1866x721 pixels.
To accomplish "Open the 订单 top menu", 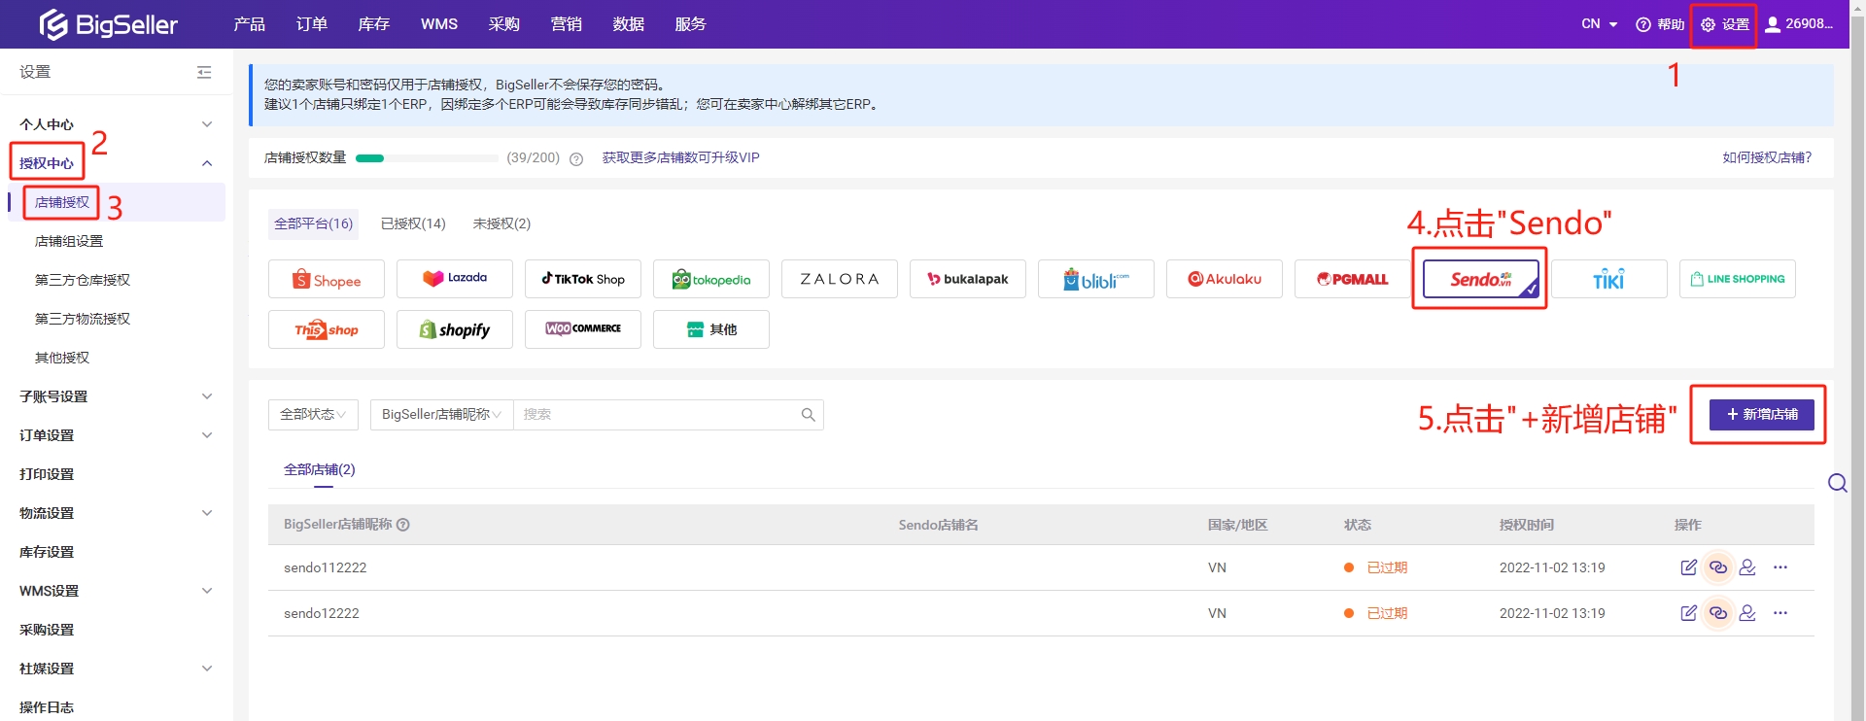I will [x=312, y=24].
